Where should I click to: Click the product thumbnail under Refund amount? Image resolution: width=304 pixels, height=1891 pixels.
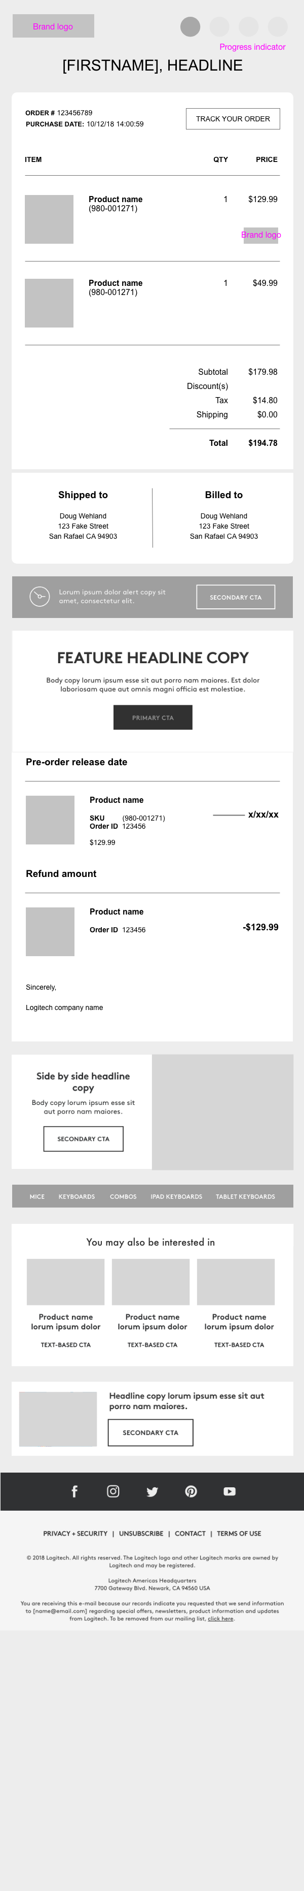pos(50,932)
